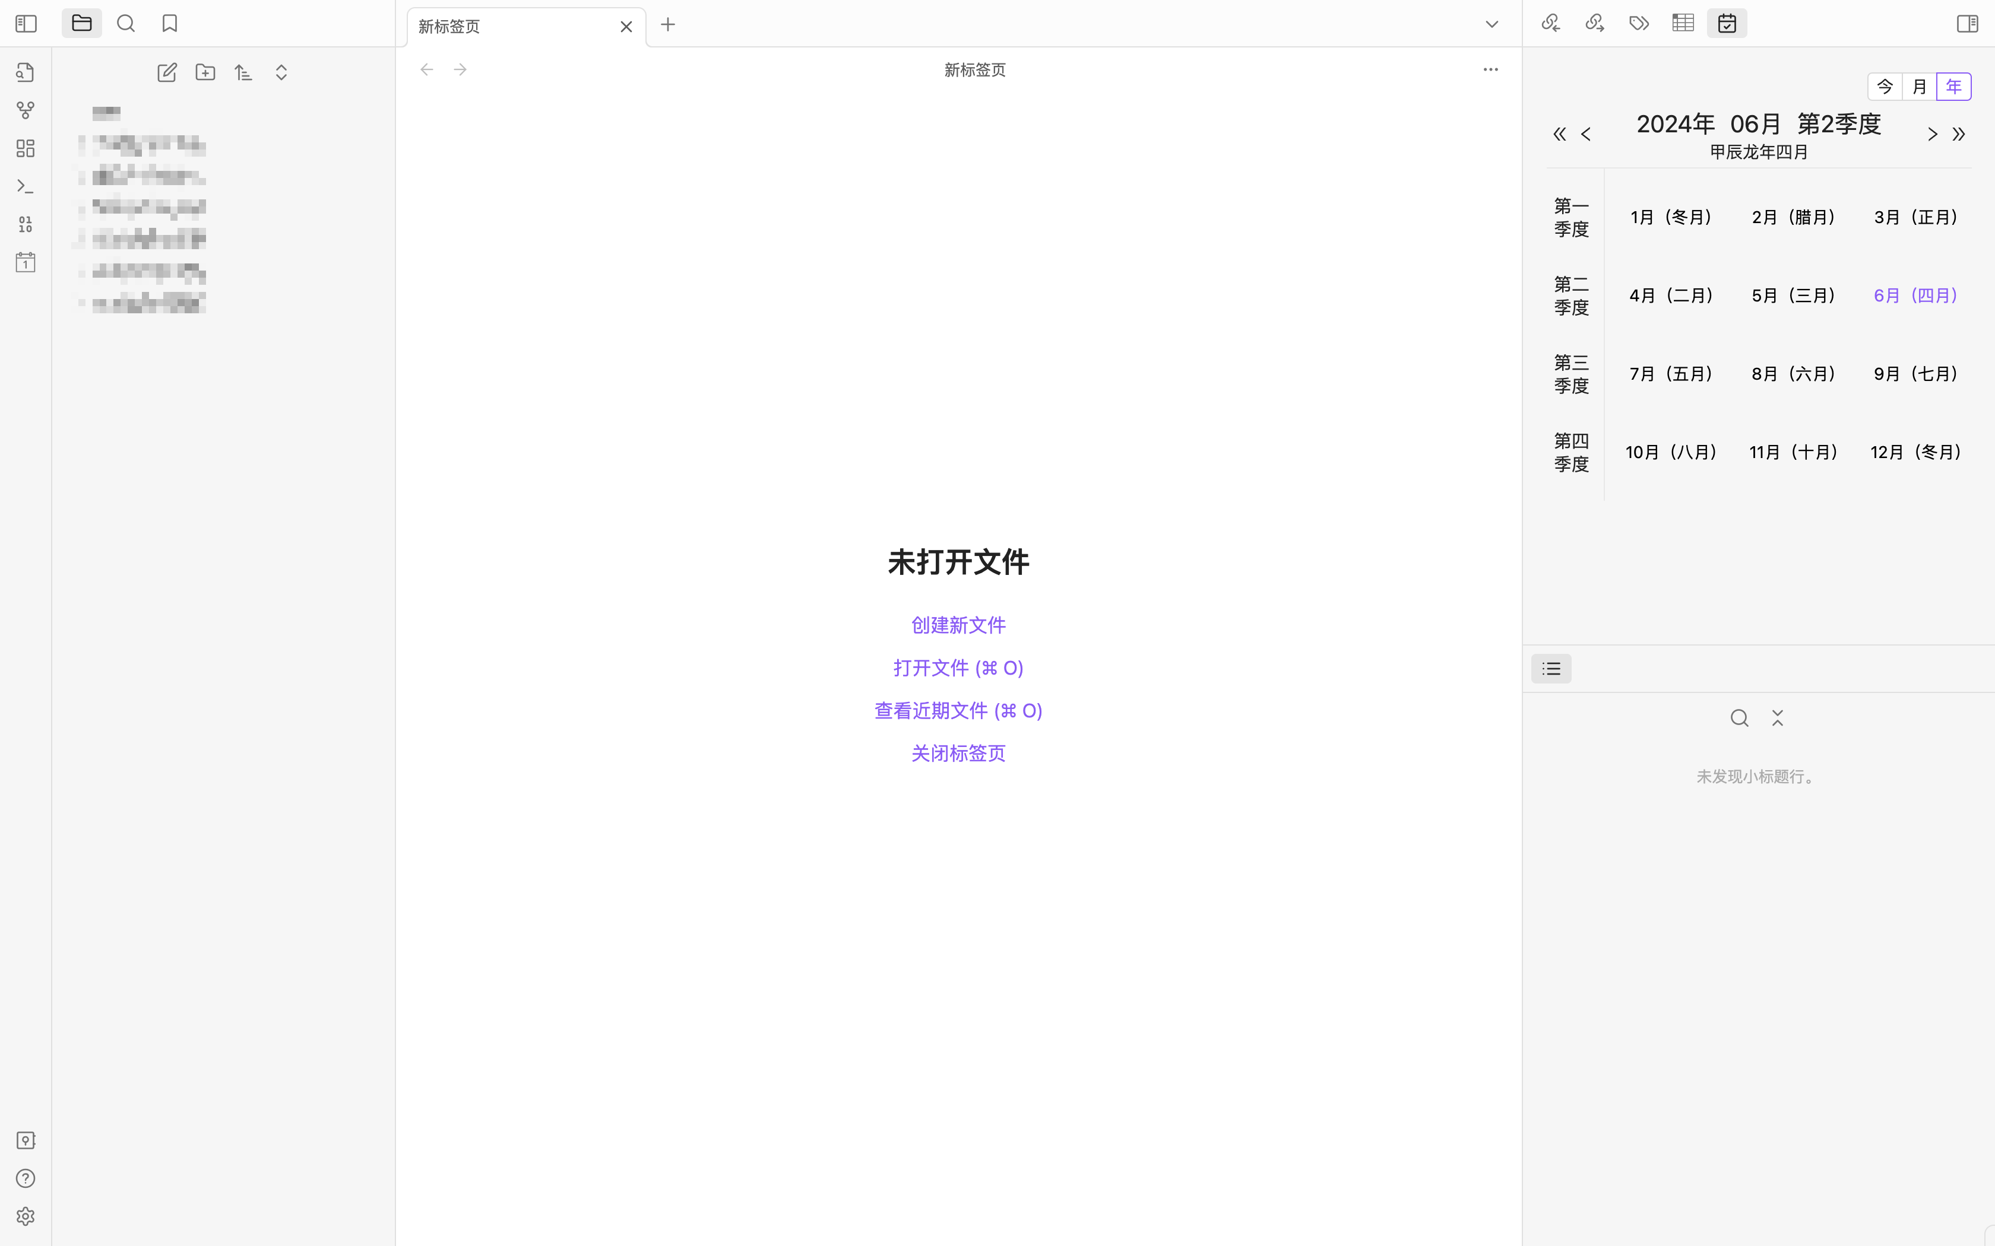1995x1246 pixels.
Task: Change file sort order icon
Action: point(243,72)
